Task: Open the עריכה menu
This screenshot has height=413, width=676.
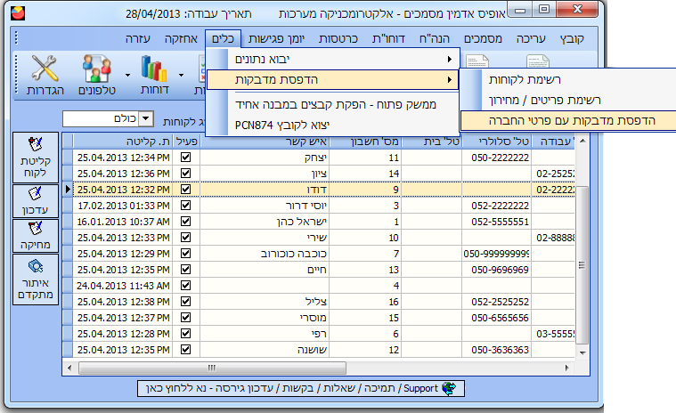Action: 531,39
